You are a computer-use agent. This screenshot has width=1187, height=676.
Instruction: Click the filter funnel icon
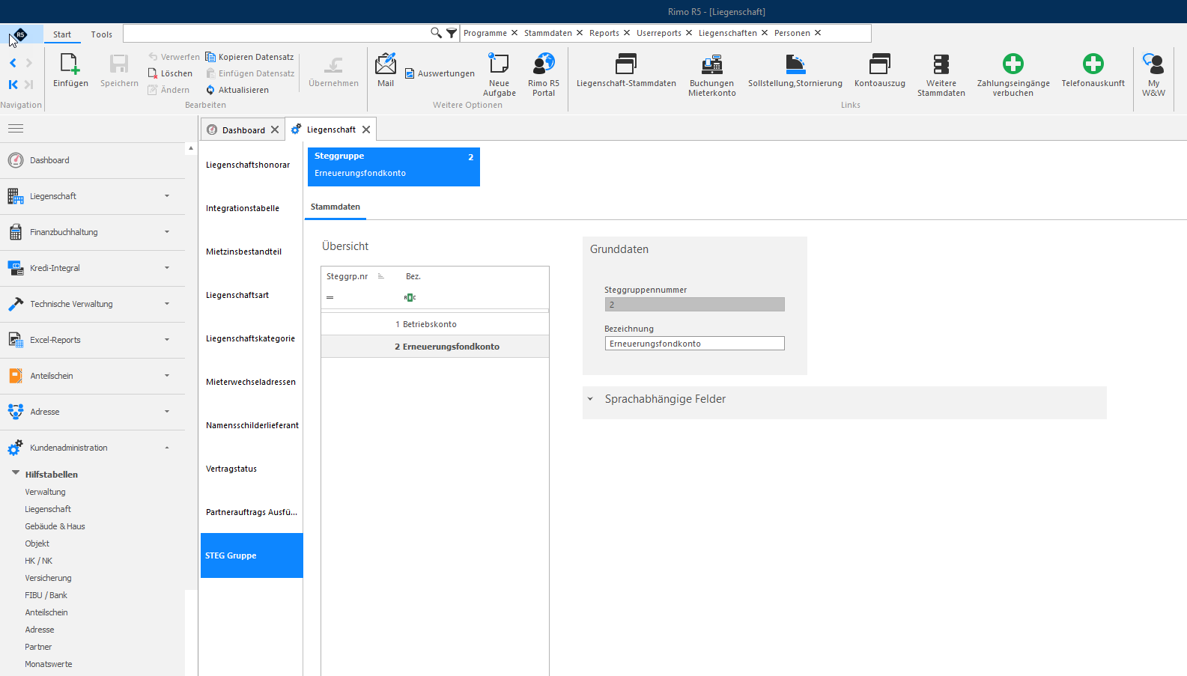tap(452, 33)
